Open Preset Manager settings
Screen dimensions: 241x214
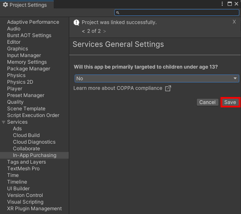click(x=26, y=95)
